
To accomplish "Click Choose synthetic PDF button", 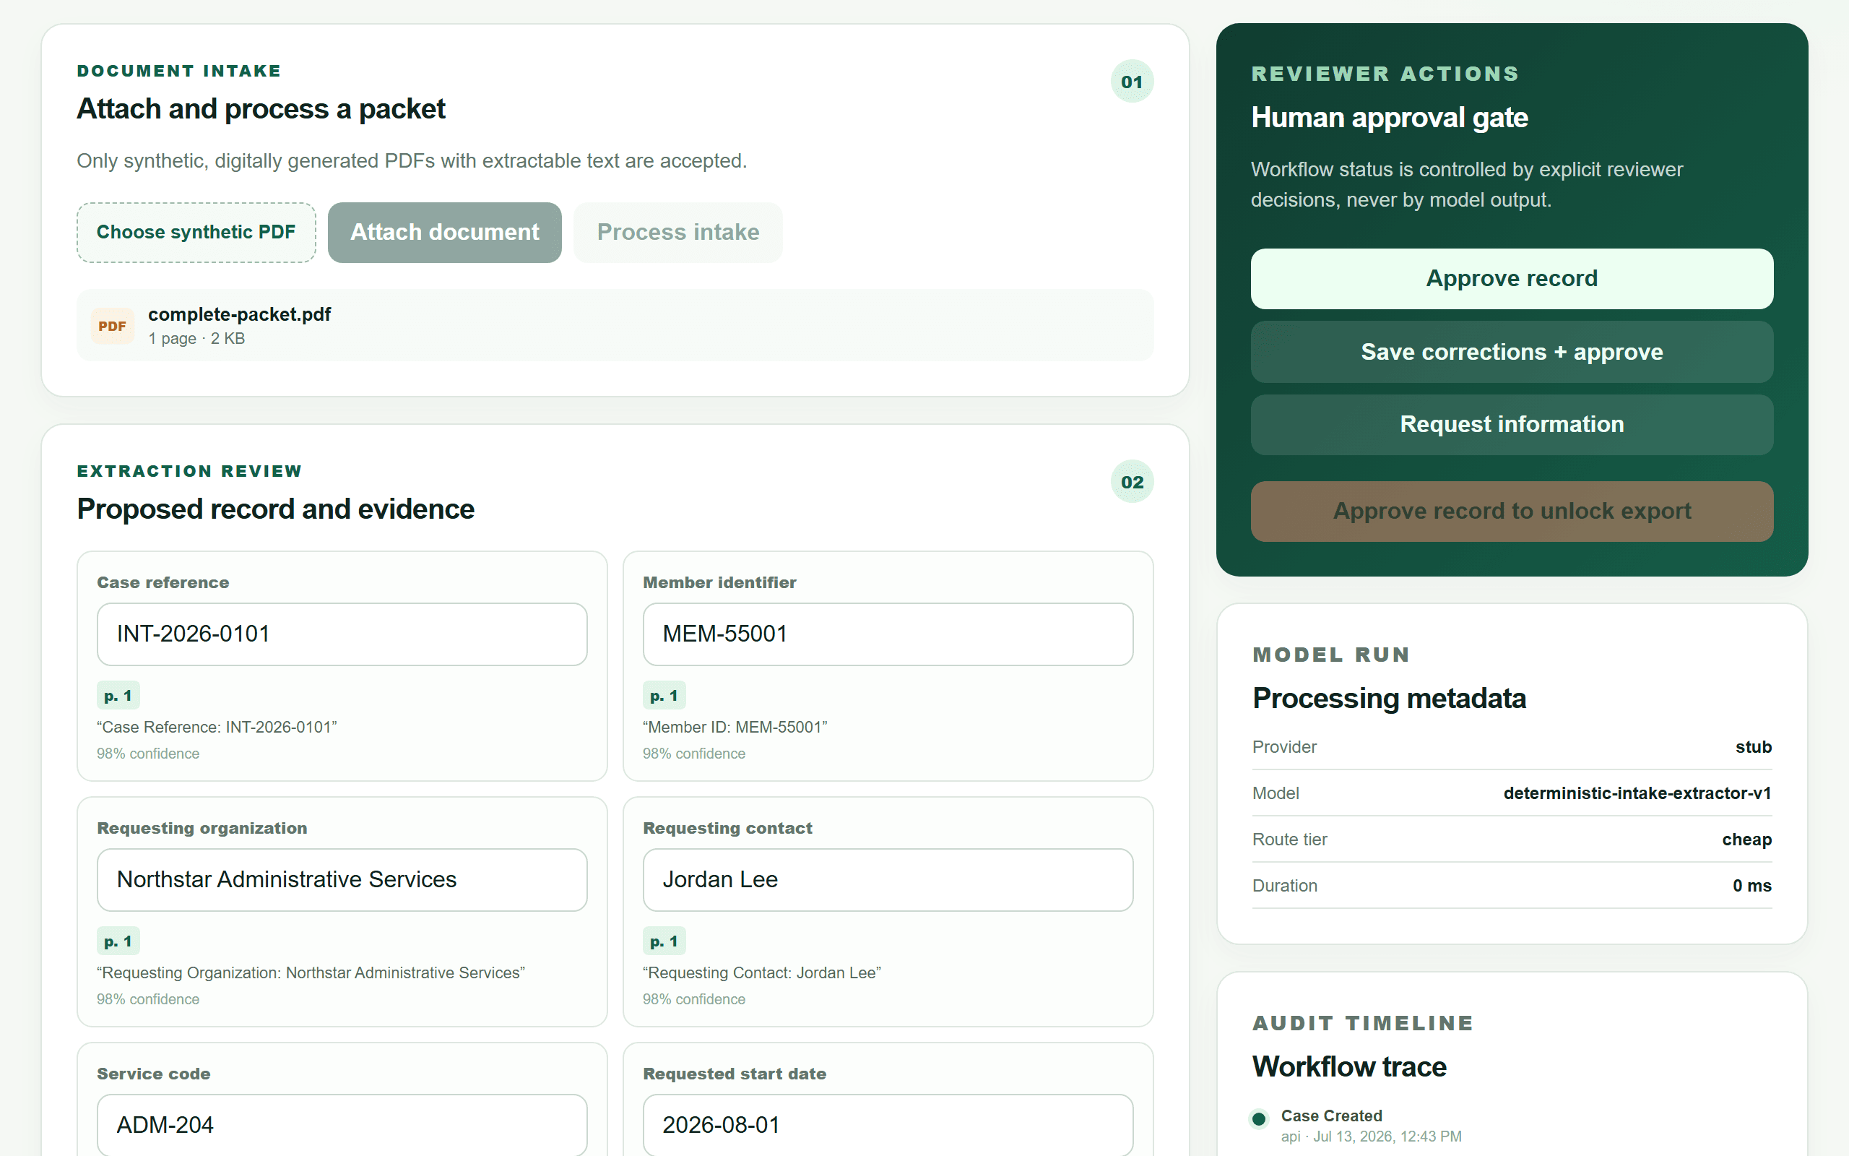I will coord(196,233).
